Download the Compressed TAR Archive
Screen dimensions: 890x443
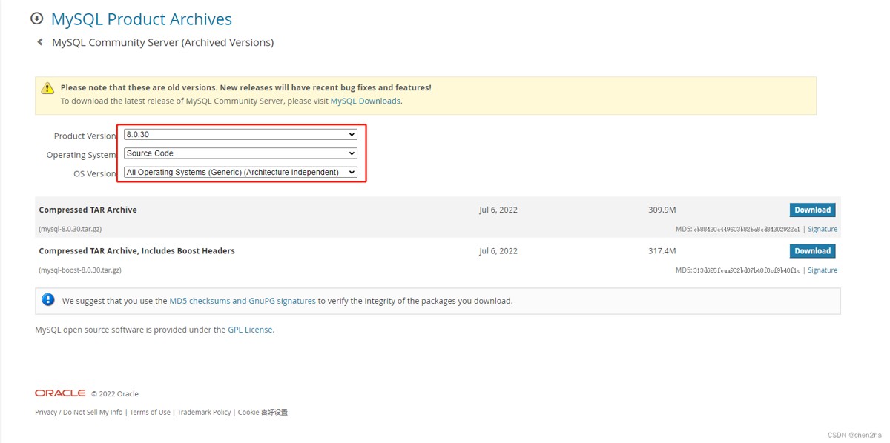812,210
